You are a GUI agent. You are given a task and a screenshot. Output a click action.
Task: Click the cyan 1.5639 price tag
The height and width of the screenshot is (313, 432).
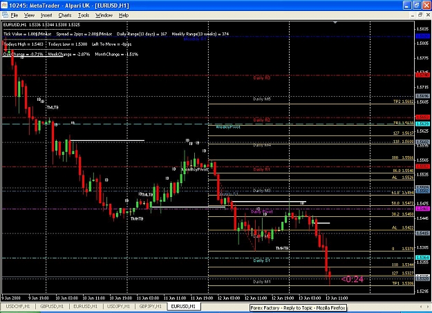click(422, 124)
